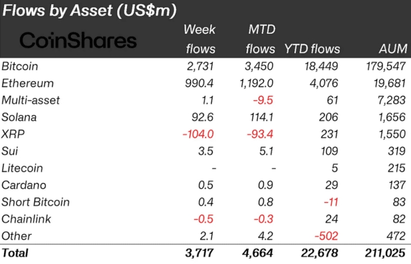Click XRP's negative week flow value -104.0
The image size is (411, 264).
click(199, 134)
